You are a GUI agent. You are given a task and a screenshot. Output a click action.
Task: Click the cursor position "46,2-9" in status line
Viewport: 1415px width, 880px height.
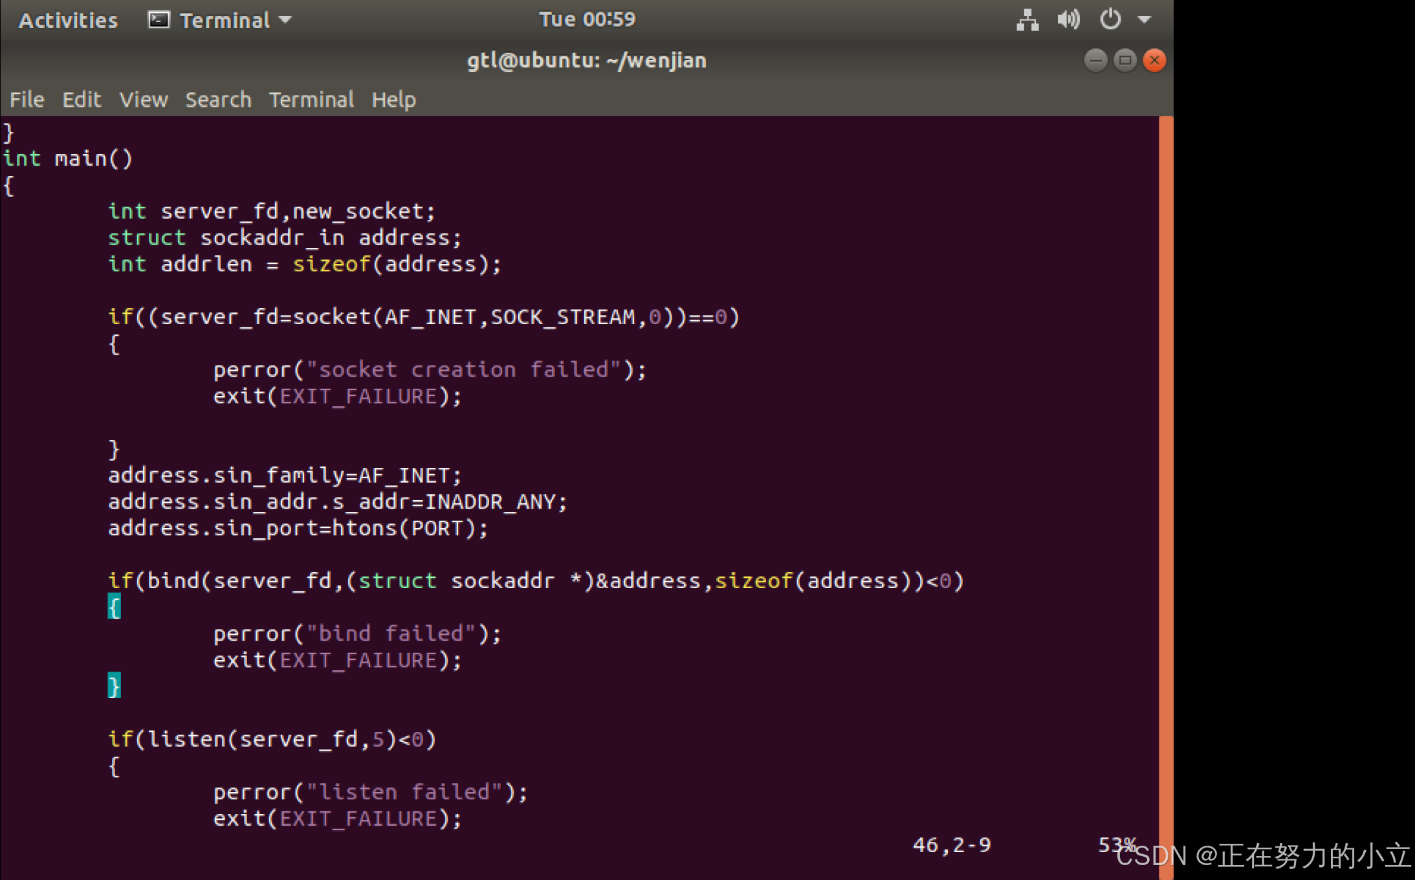(x=952, y=845)
